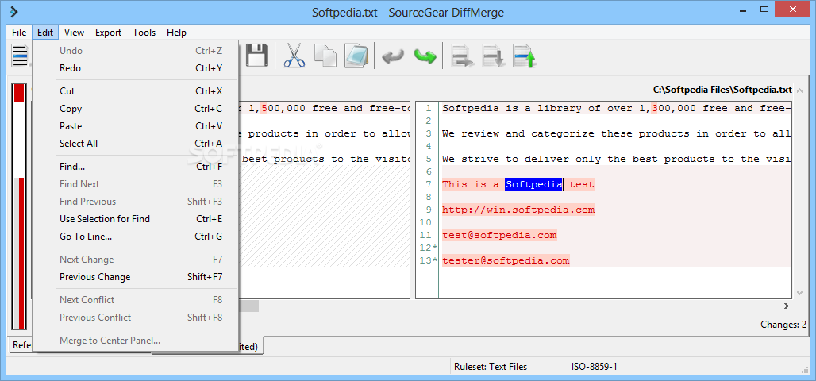Click the grayed Undo menu entry
816x381 pixels.
135,51
